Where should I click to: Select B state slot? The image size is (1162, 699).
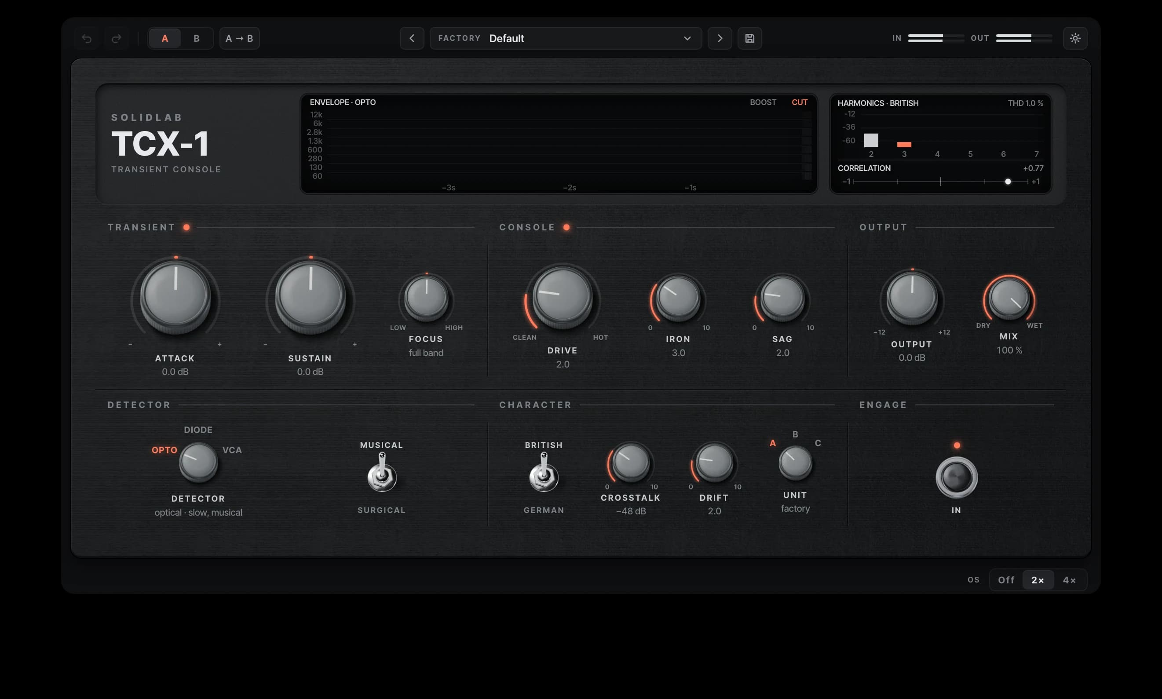point(197,38)
